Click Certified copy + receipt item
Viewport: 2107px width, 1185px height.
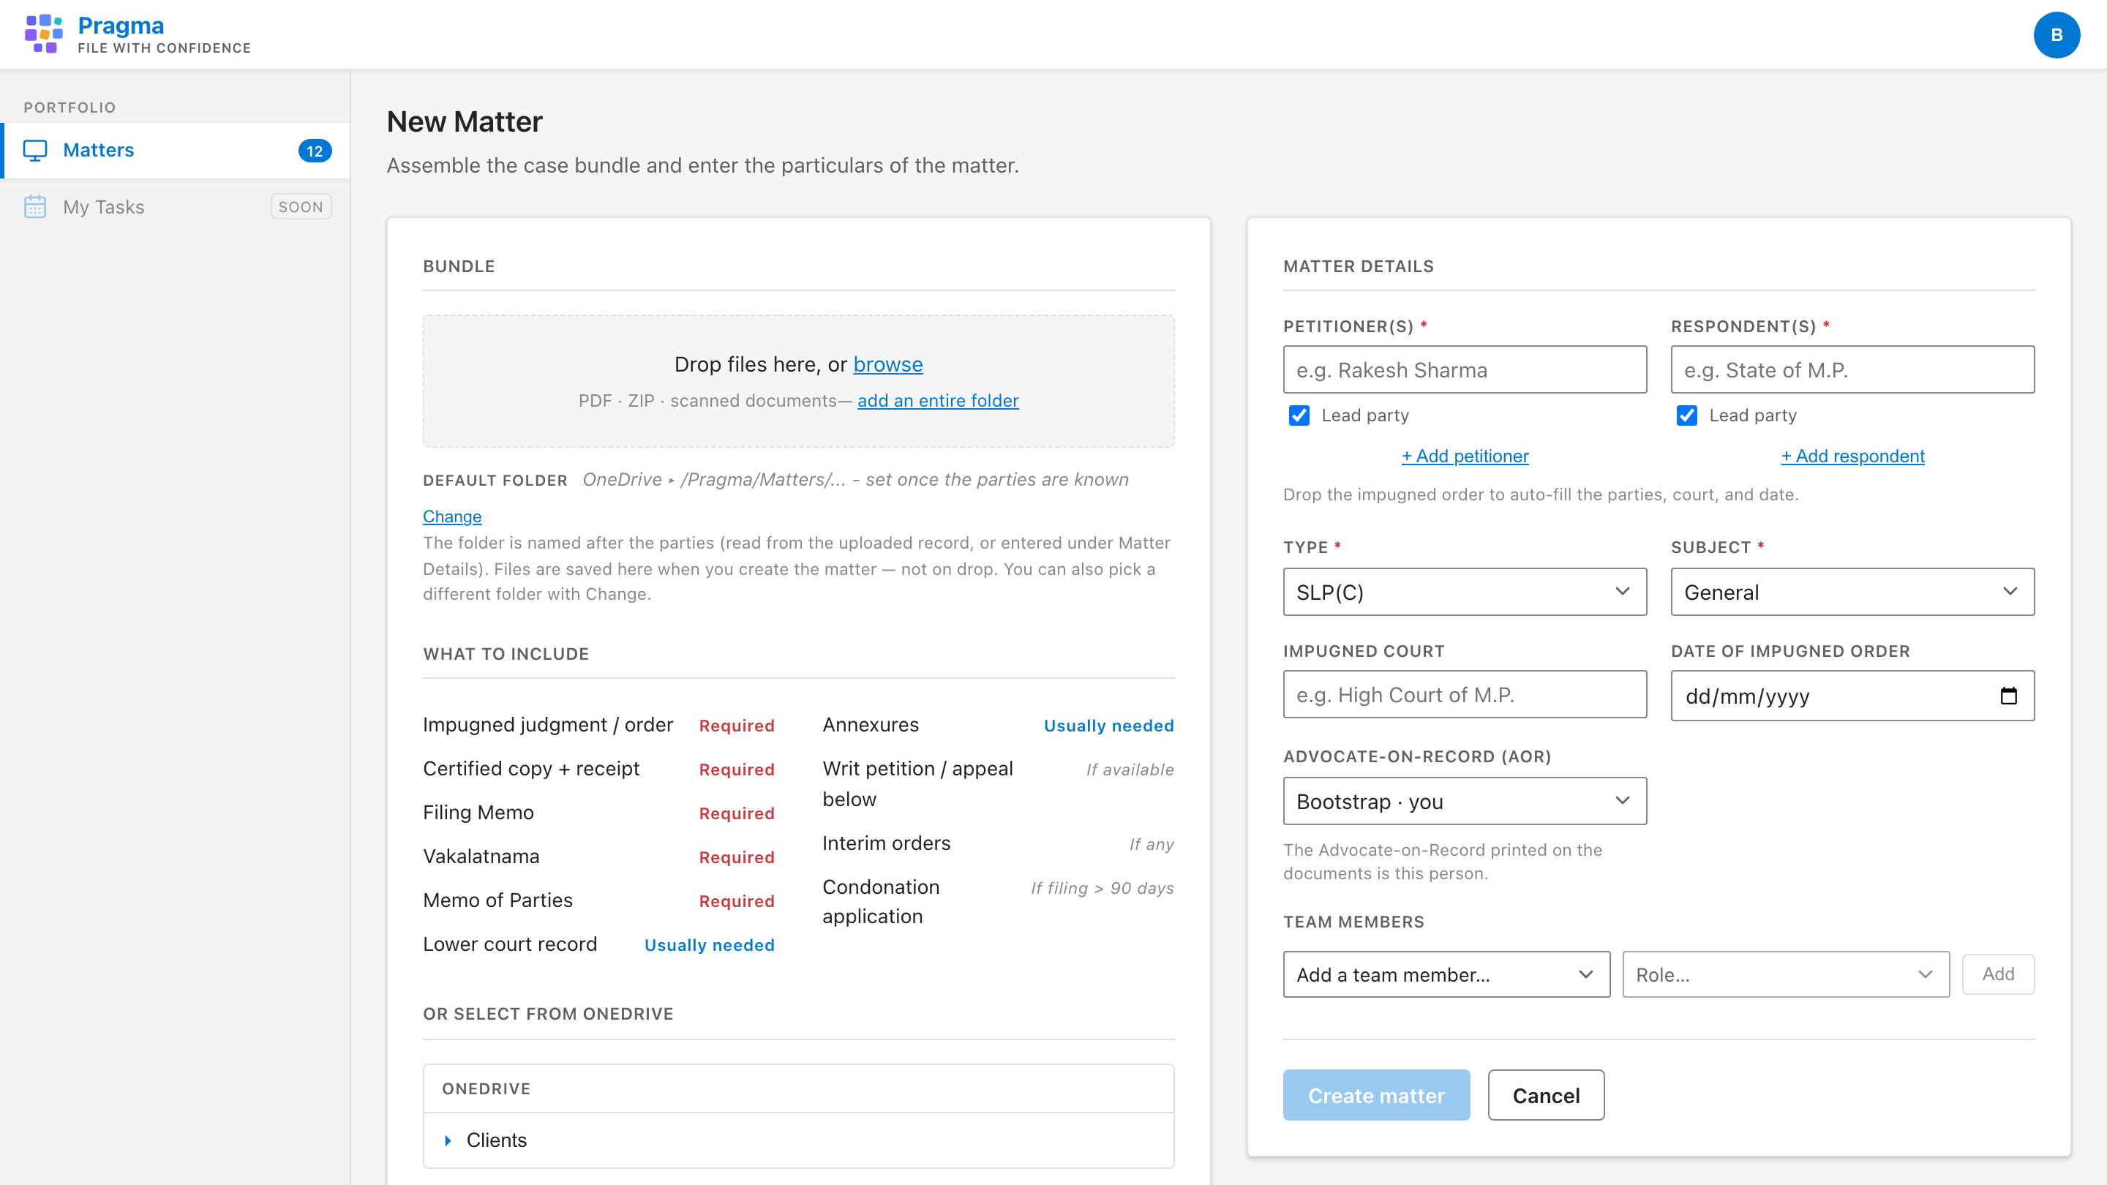coord(531,769)
